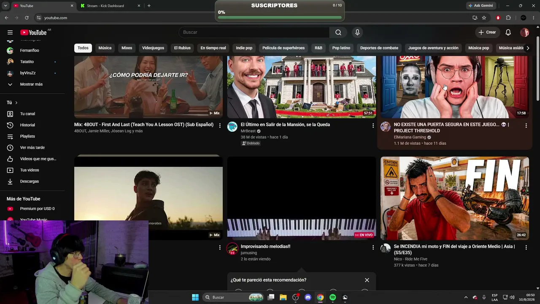Viewport: 540px width, 304px height.
Task: Open options for ElMariana Gaming video
Action: click(x=526, y=125)
